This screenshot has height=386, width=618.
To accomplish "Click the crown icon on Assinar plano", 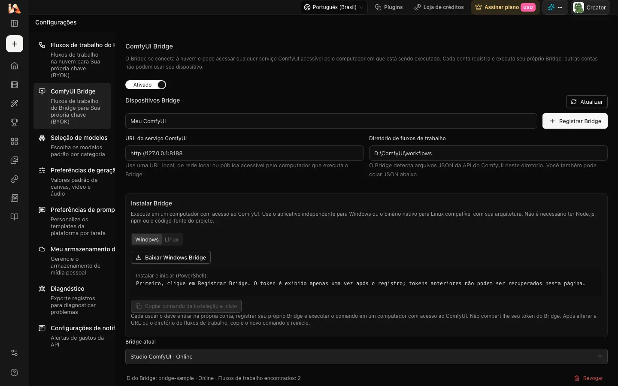I will point(479,7).
